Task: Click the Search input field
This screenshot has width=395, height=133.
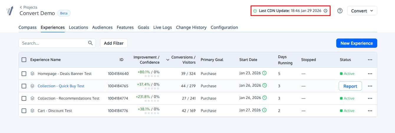Action: click(57, 43)
